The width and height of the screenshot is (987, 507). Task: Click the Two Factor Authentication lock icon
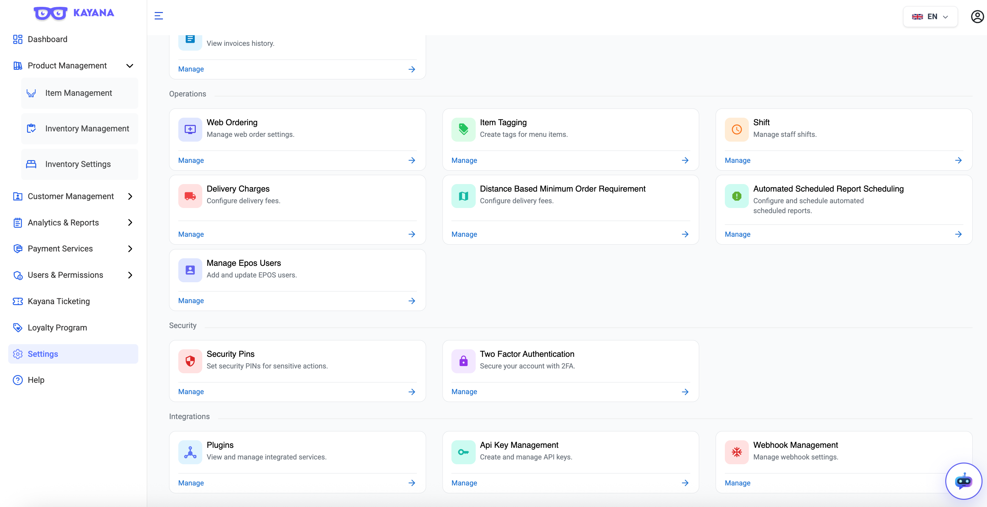point(463,361)
